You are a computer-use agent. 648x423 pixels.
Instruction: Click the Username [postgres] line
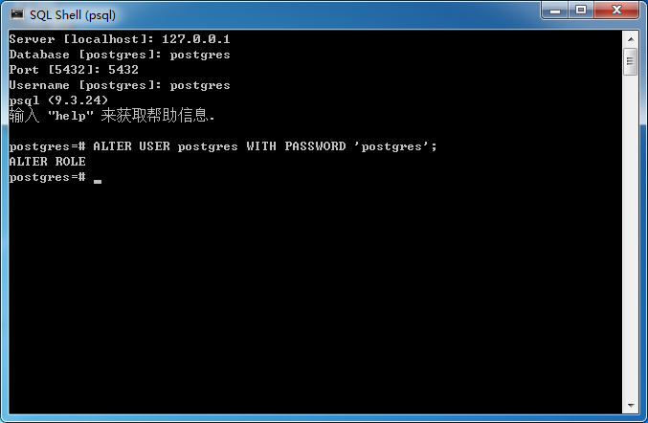pos(120,85)
